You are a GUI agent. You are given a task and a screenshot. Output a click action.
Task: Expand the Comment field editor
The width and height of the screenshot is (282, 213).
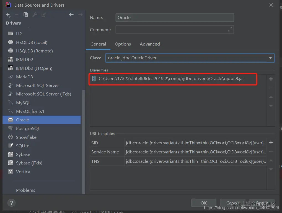(x=230, y=30)
